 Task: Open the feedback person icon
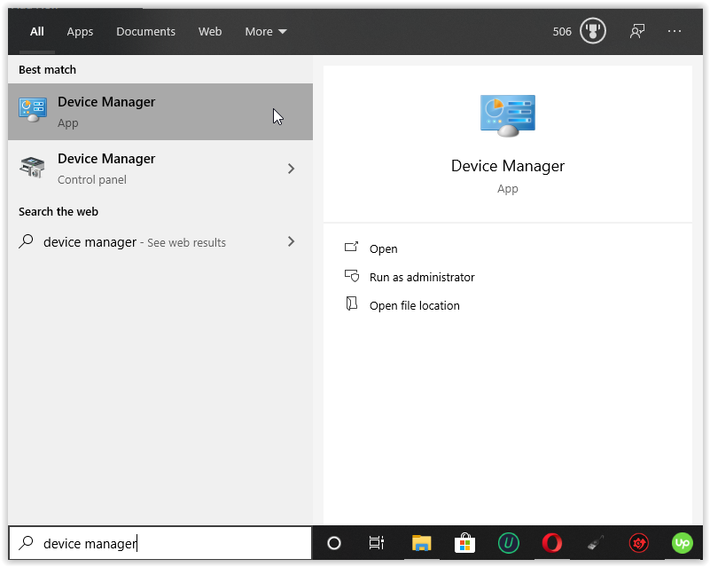[x=636, y=31]
